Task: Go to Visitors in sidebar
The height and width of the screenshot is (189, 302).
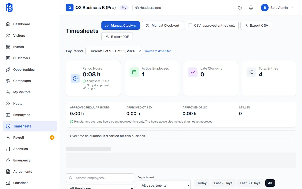Action: 30,36
